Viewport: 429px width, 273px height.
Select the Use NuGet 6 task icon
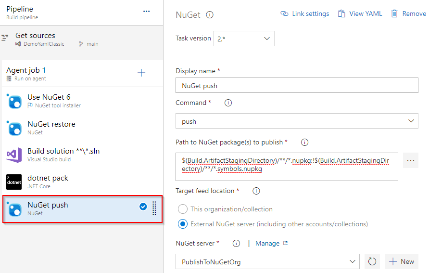[x=14, y=101]
